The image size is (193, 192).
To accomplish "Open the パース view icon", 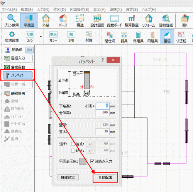I will click(63, 21).
